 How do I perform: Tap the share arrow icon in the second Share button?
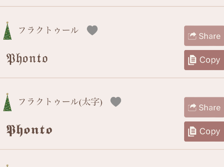click(192, 107)
